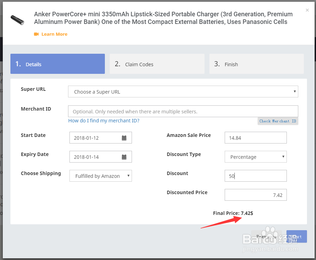The image size is (316, 260).
Task: Open 'How do I find my merchant ID?' link
Action: [104, 121]
